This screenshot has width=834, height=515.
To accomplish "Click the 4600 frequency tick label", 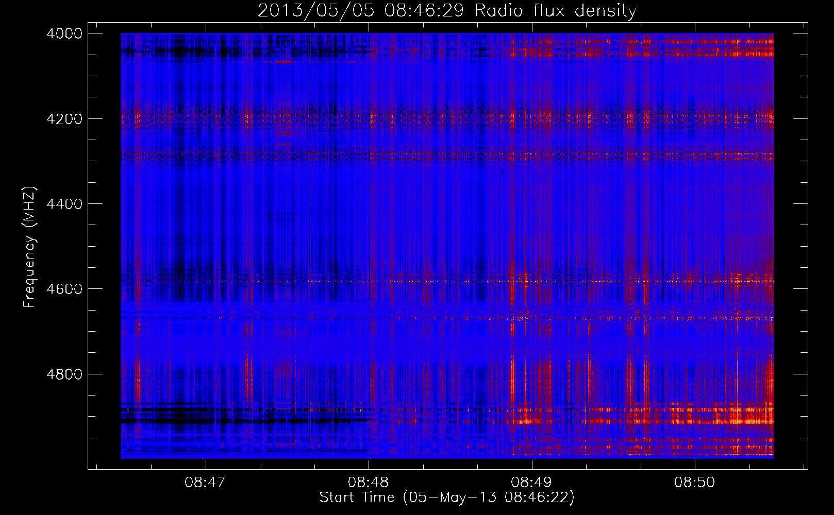I will click(64, 289).
